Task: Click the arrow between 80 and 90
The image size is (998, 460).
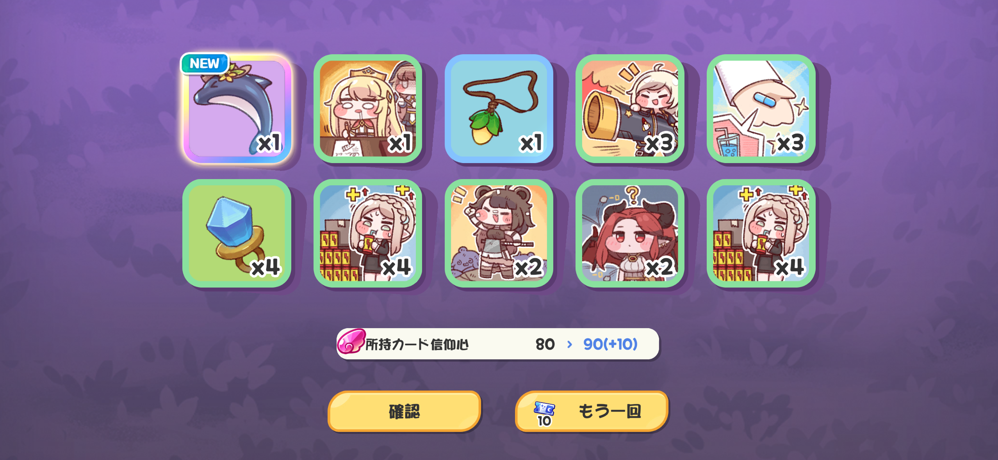Action: click(x=570, y=345)
